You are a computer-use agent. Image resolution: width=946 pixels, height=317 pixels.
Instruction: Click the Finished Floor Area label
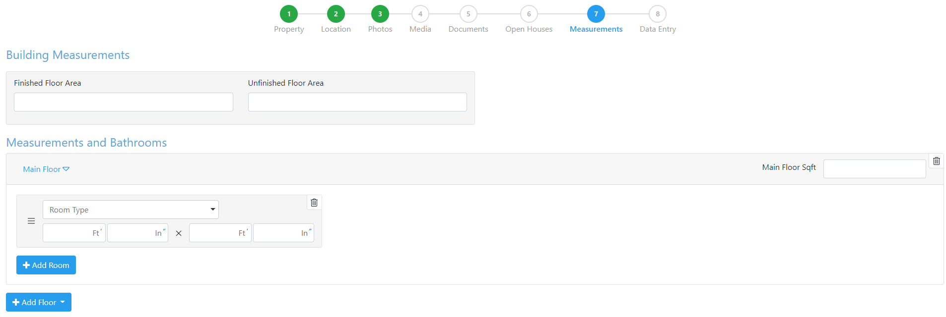[48, 83]
